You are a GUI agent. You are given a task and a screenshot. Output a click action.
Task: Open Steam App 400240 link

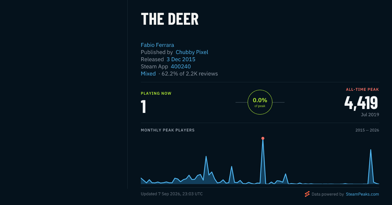181,66
